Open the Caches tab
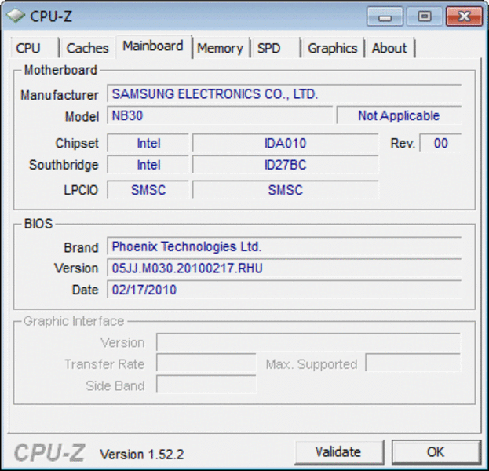 click(88, 48)
